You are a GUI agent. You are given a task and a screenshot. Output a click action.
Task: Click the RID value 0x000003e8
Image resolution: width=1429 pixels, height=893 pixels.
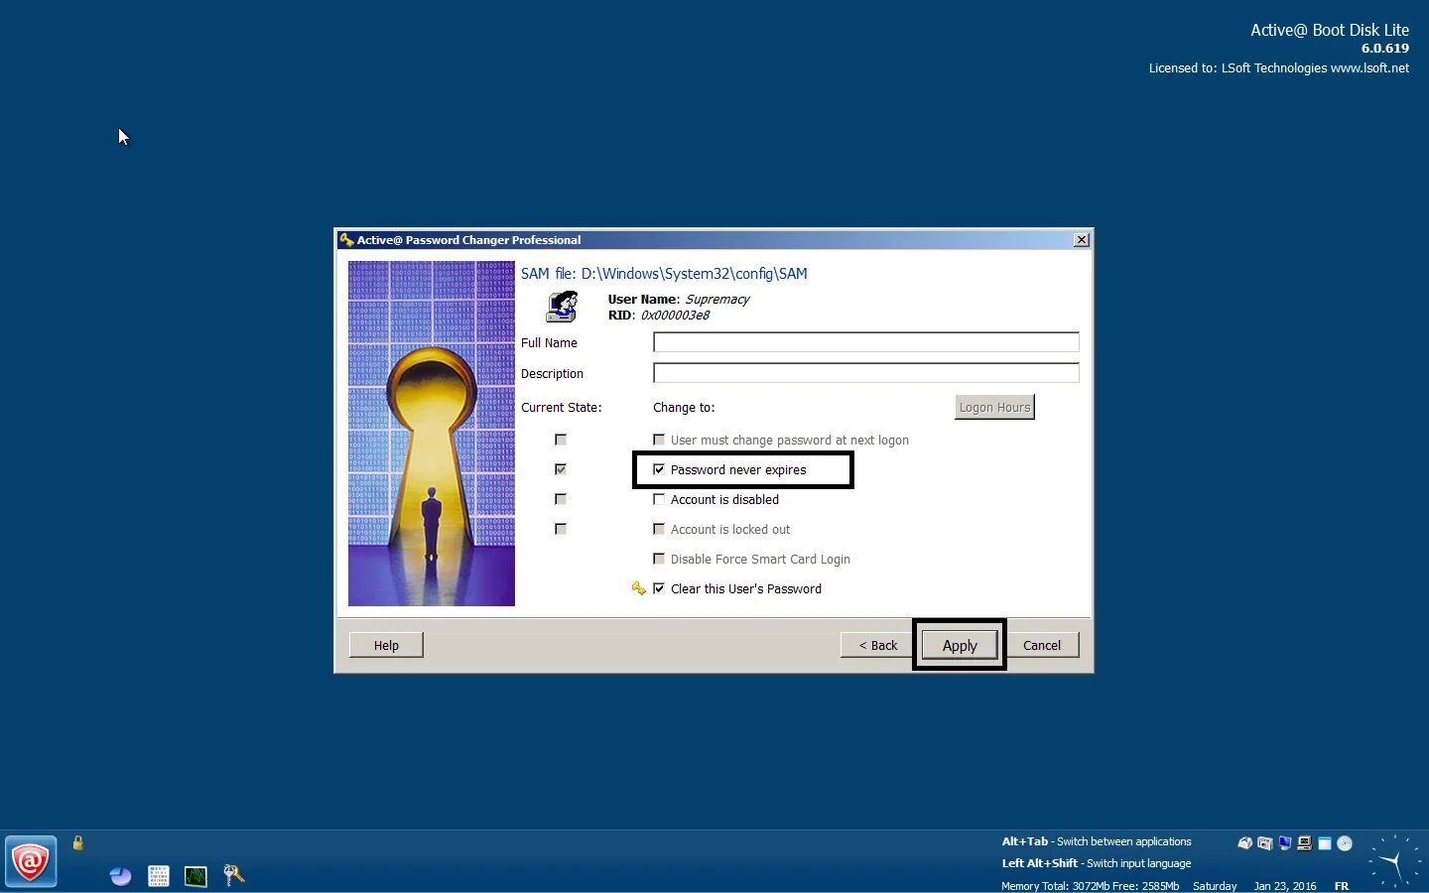(x=675, y=315)
